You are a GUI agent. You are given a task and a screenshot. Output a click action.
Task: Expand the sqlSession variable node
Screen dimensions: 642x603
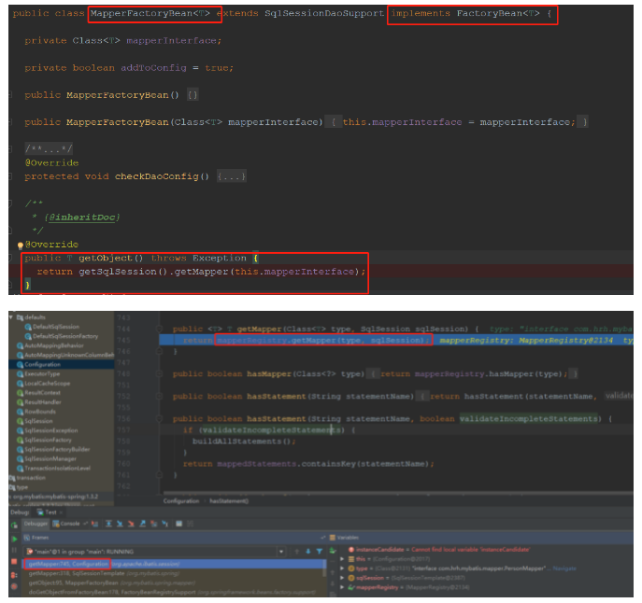342,577
